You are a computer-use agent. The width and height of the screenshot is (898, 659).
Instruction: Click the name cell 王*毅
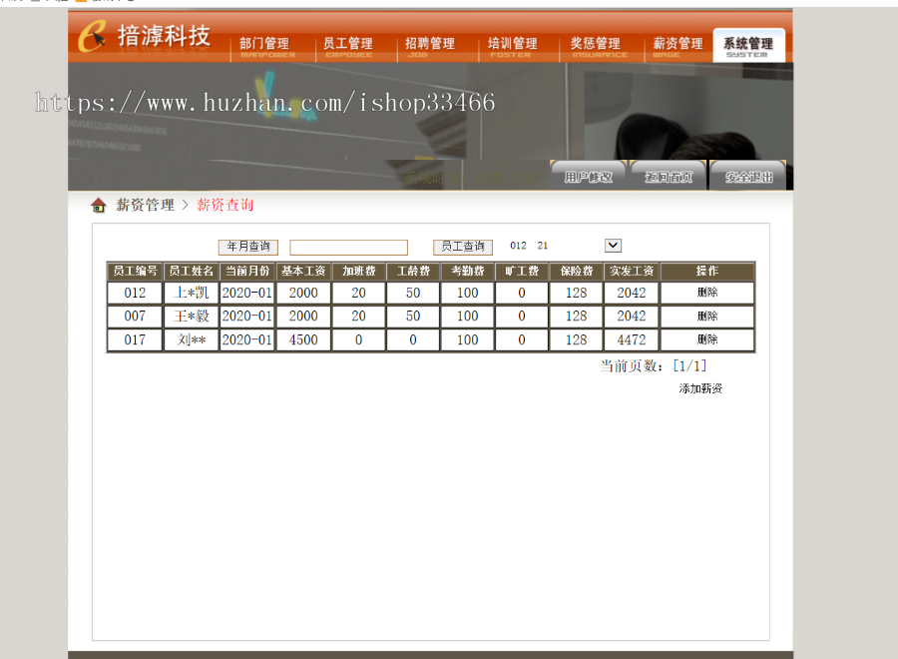pyautogui.click(x=192, y=317)
